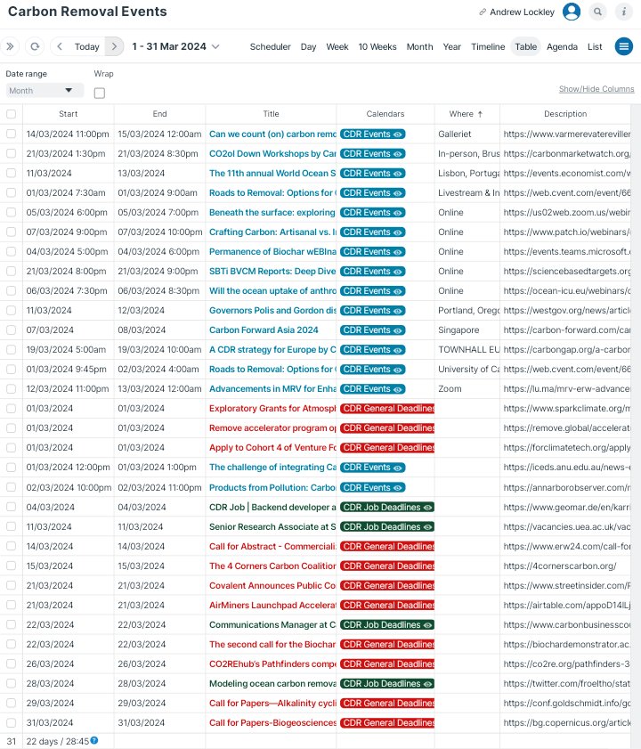Open the search magnifier icon
This screenshot has width=641, height=749.
coord(597,12)
